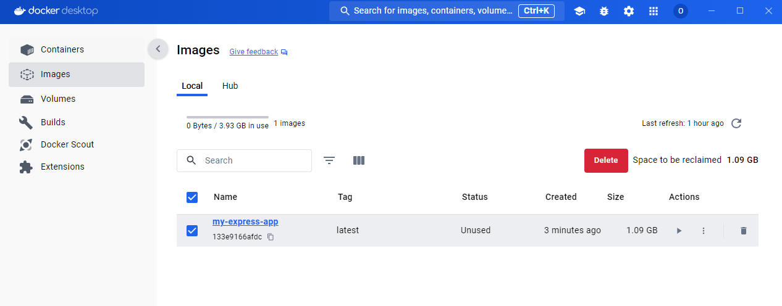Sort by Tag column header
The width and height of the screenshot is (782, 306).
pos(345,197)
